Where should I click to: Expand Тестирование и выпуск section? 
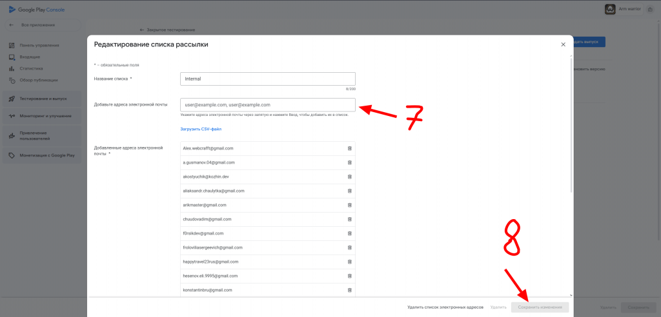click(x=41, y=99)
